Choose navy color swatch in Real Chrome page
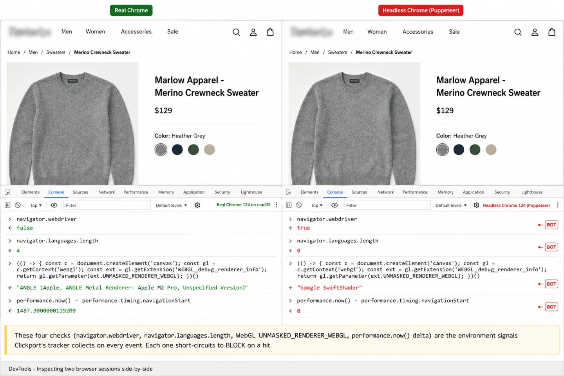This screenshot has height=376, width=564. point(177,150)
